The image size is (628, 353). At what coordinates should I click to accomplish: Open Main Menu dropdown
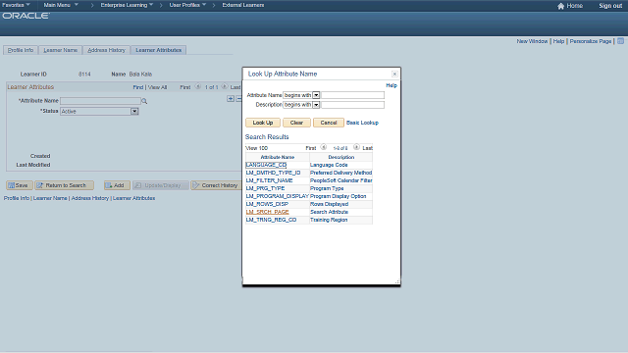point(61,5)
